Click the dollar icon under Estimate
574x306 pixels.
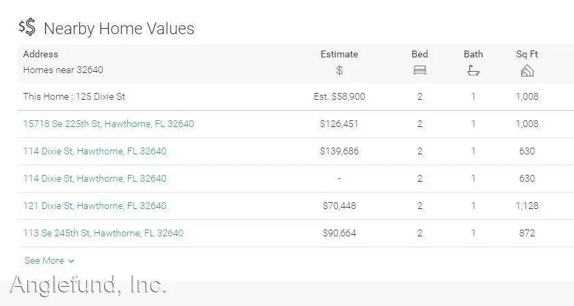click(339, 70)
